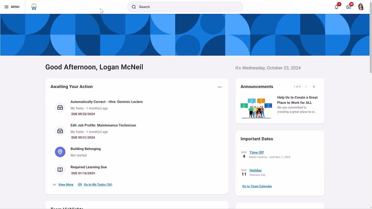Open Automatically Correct - Hire: Dominic Leclerc task
372x209 pixels.
107,102
